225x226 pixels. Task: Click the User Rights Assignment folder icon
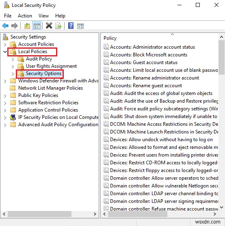tap(21, 66)
